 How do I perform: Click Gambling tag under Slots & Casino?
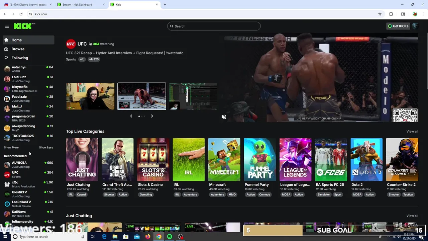pyautogui.click(x=146, y=194)
